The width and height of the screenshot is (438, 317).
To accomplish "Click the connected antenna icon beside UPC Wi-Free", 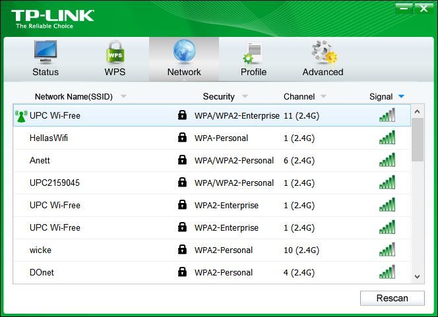I will (x=21, y=116).
